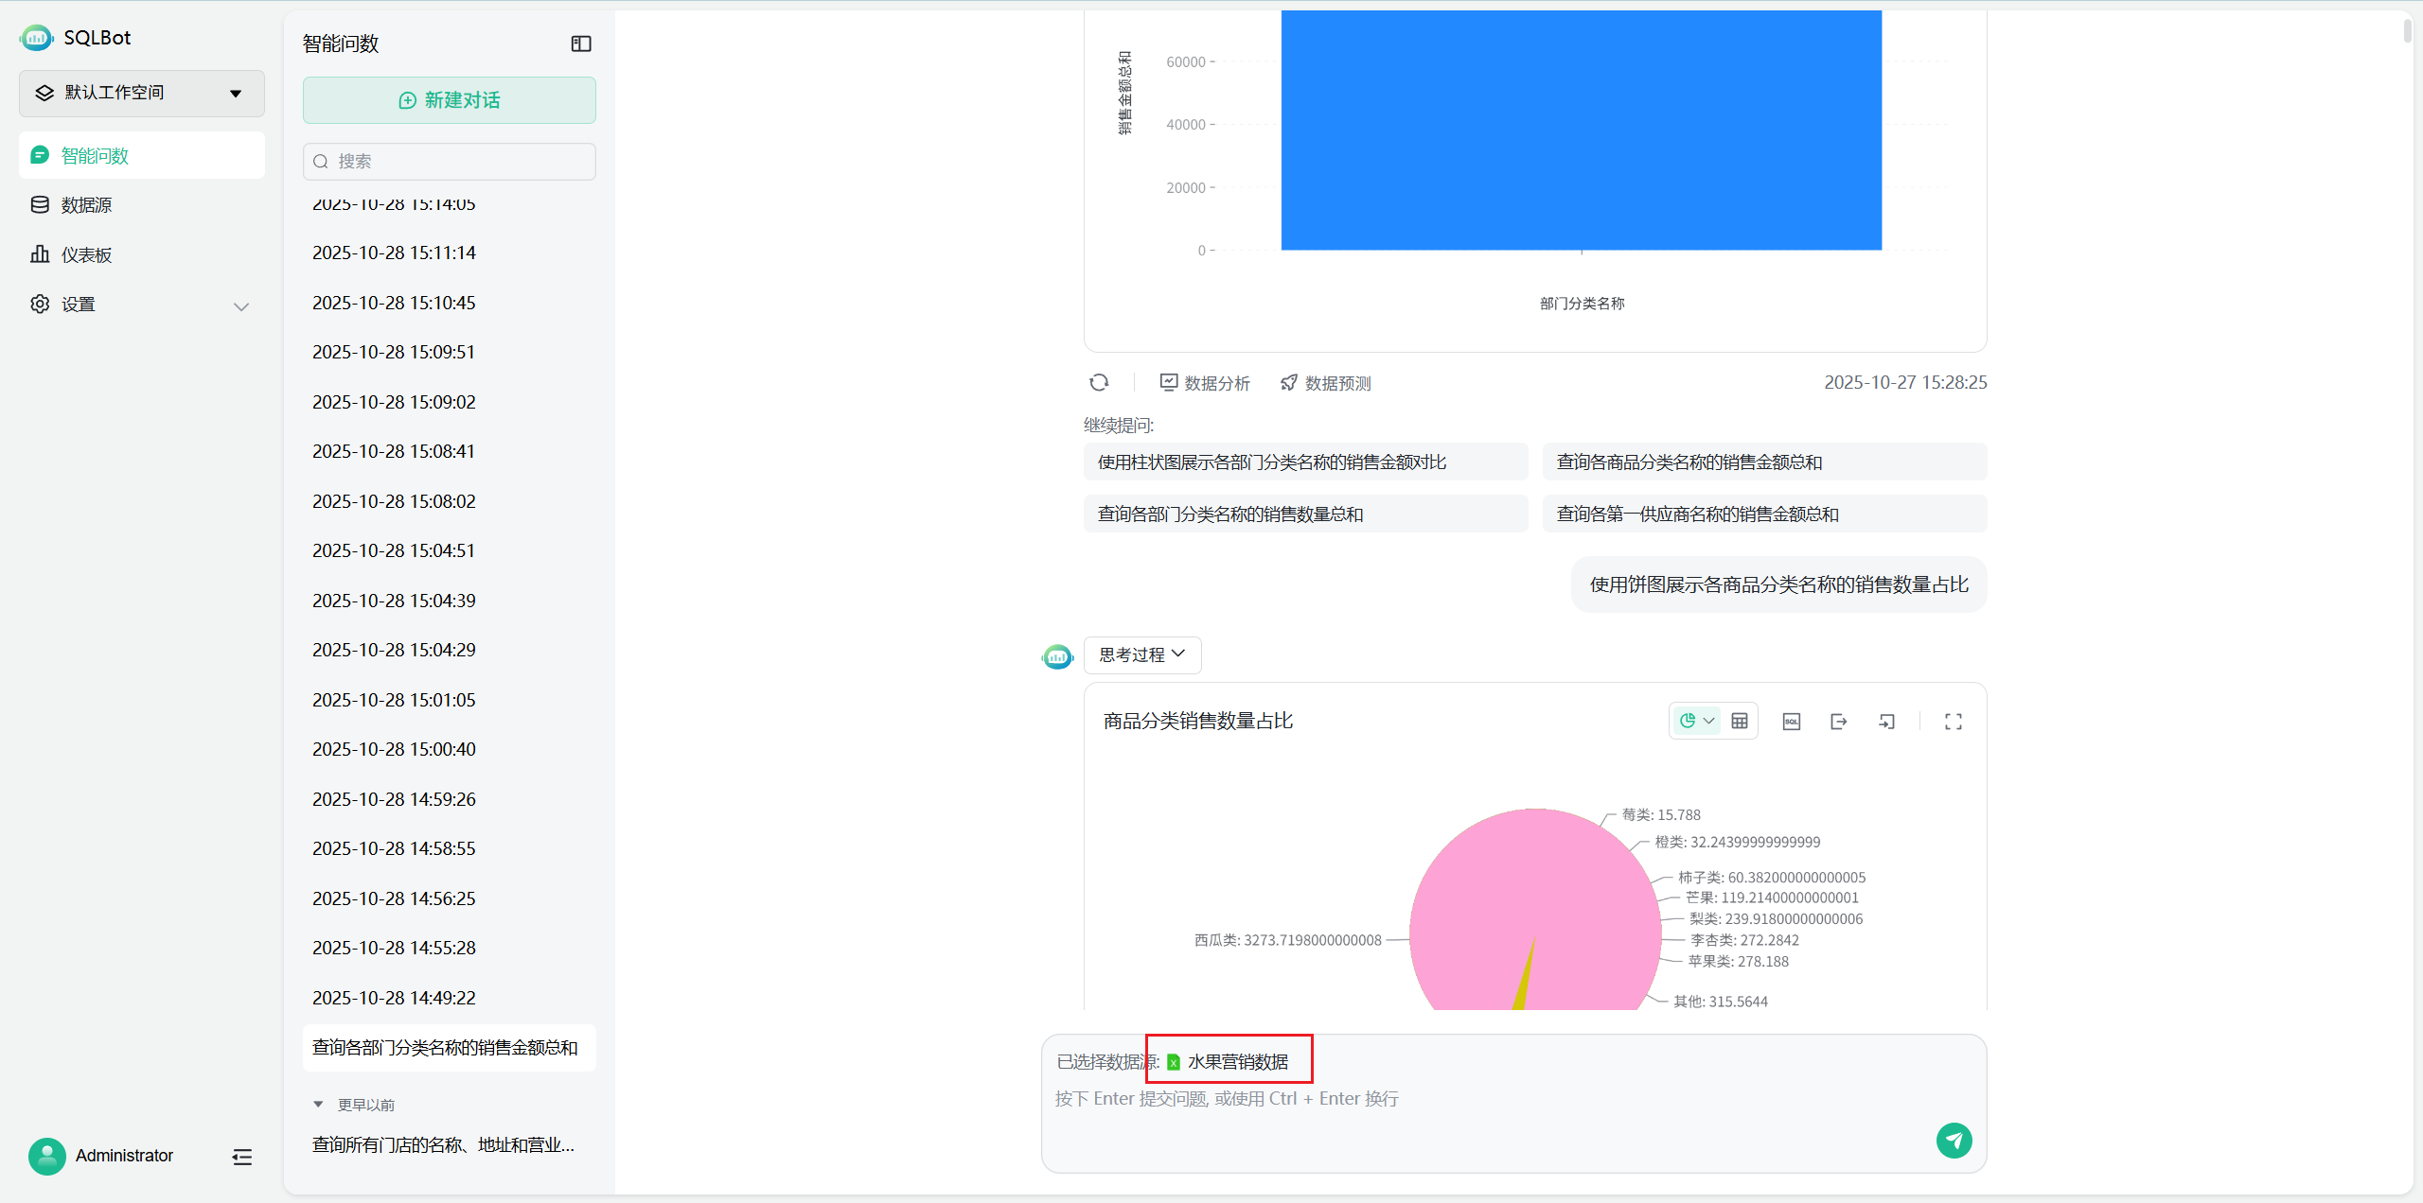Click the export chart icon
Screen dimensions: 2423x1203
click(1838, 722)
